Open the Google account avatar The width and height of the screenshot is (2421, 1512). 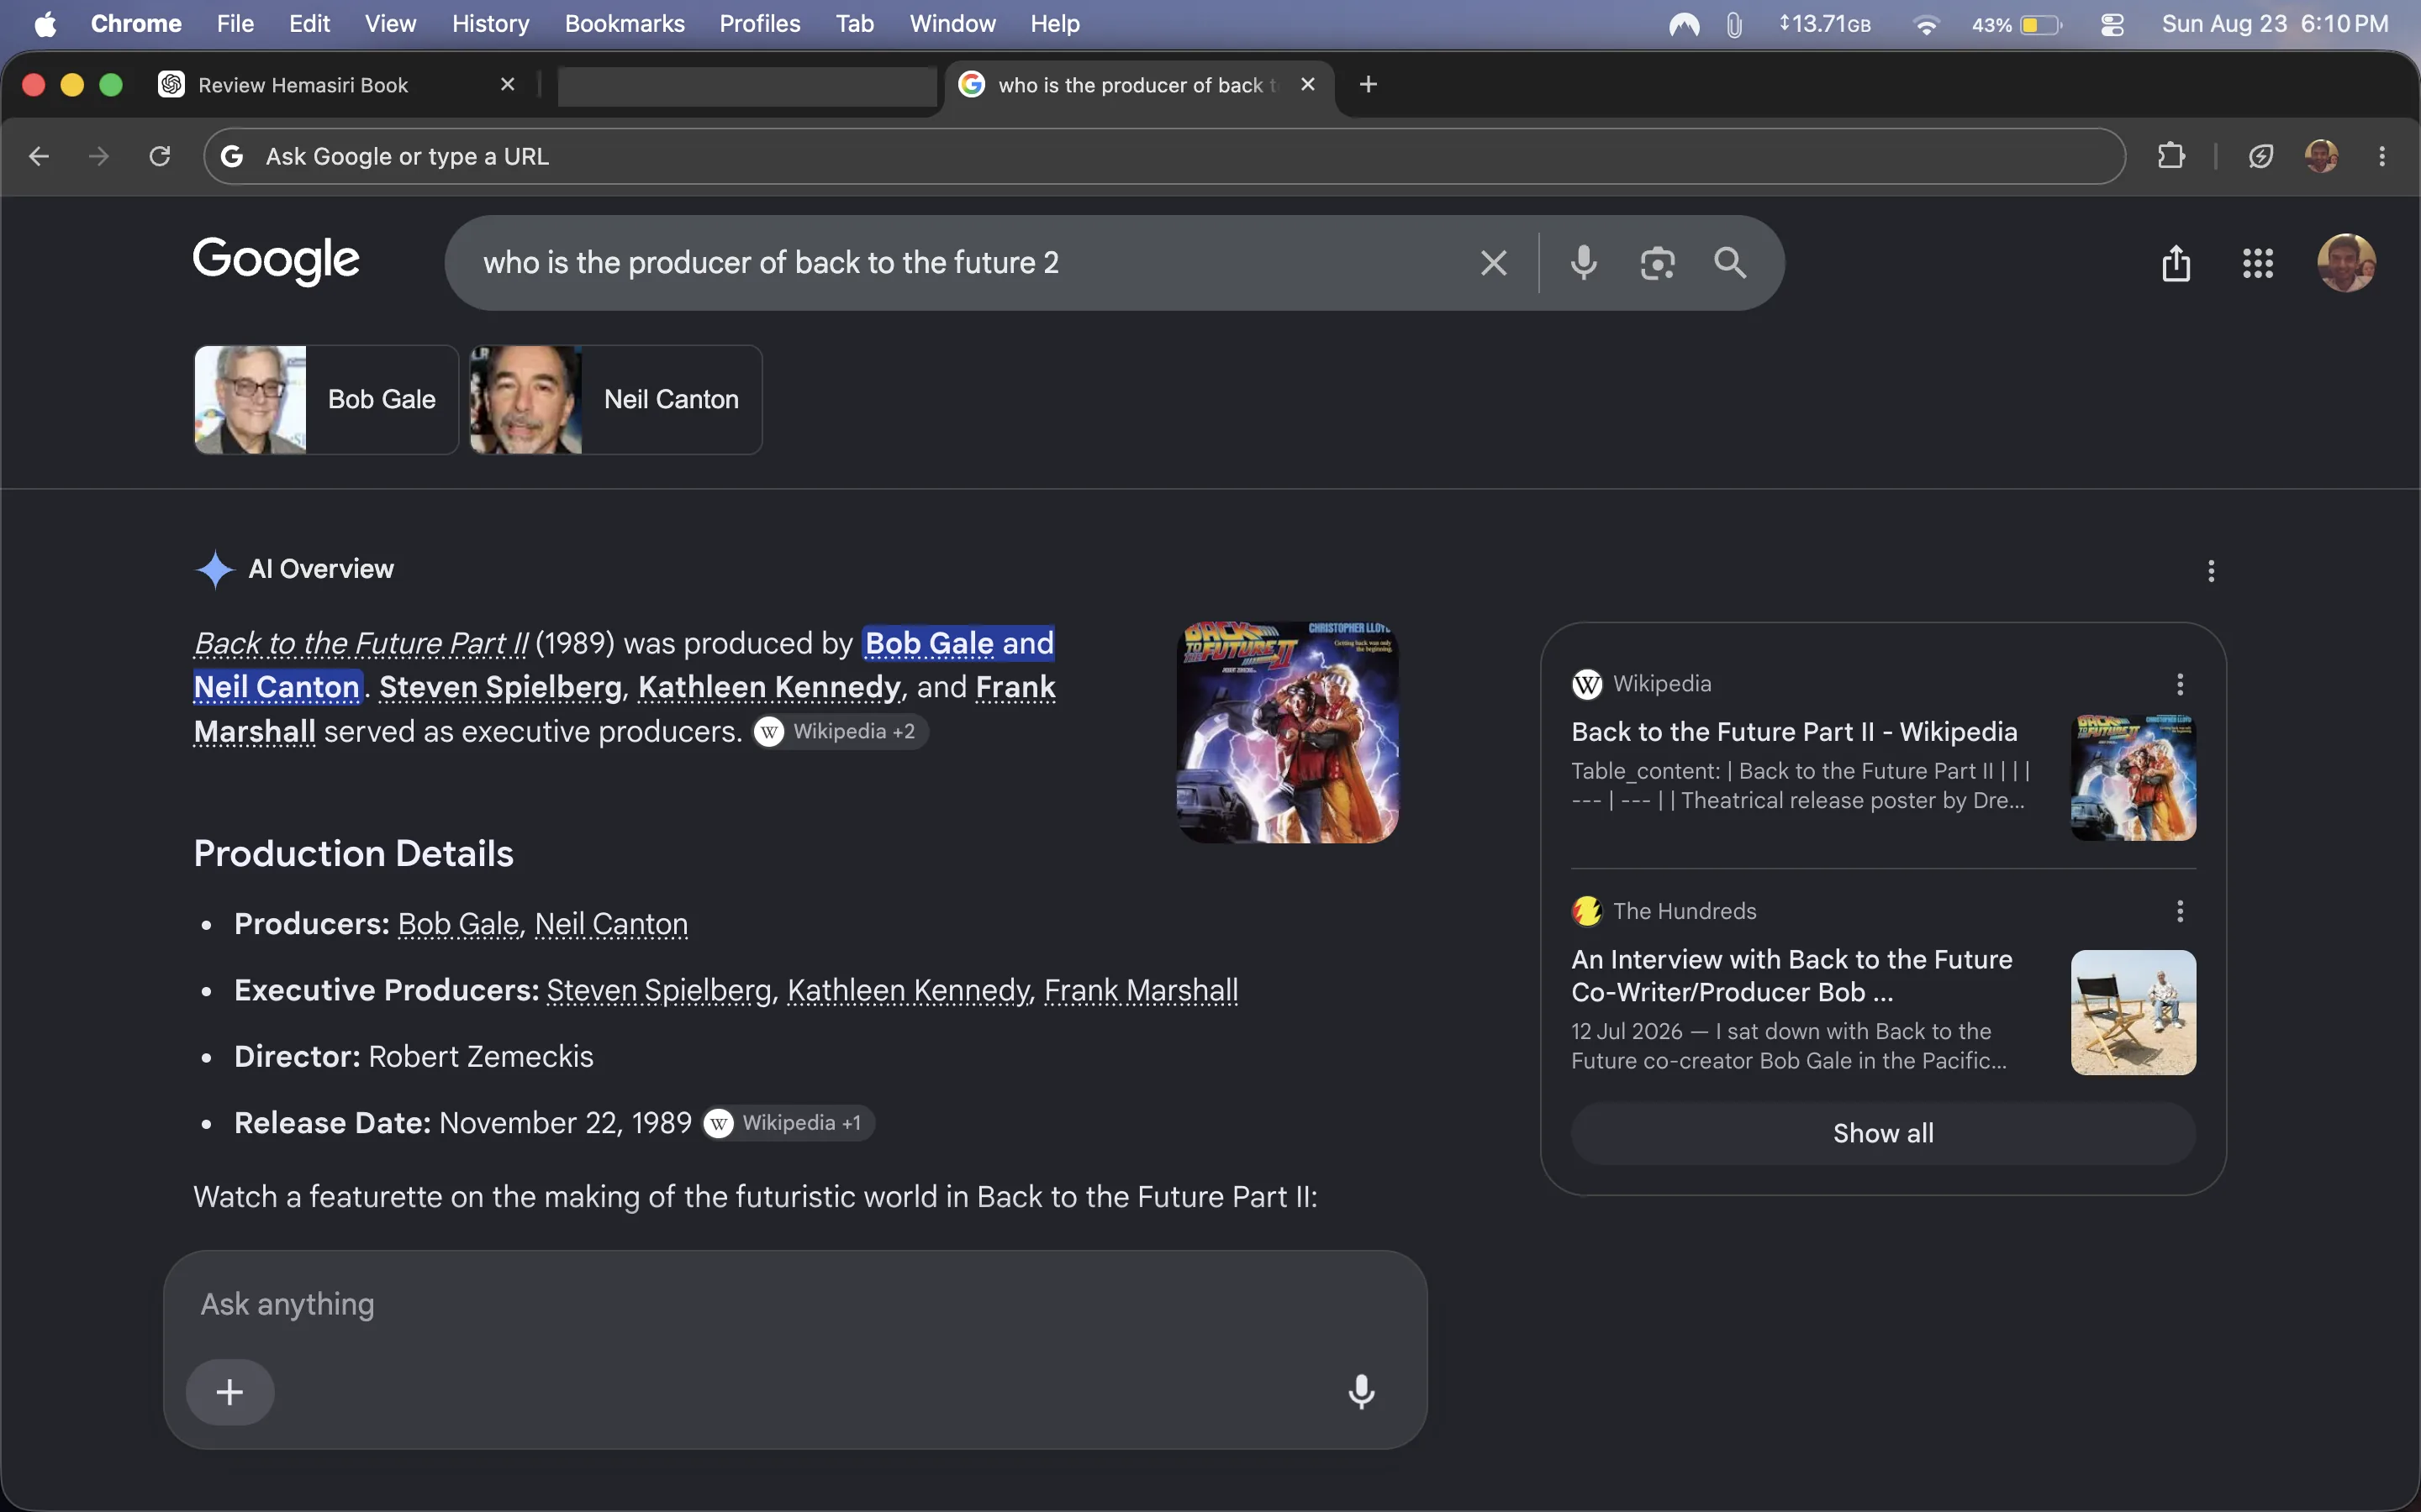tap(2346, 263)
